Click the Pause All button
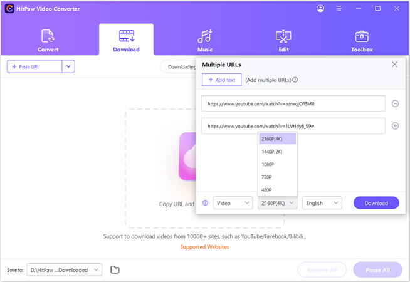410x282 pixels. [377, 269]
